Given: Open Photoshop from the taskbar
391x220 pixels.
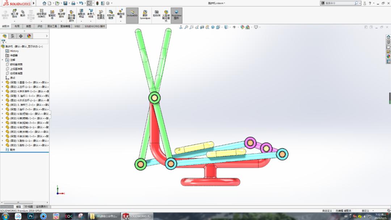Looking at the screenshot, I should [x=30, y=216].
